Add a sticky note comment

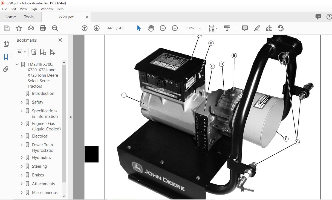(245, 28)
